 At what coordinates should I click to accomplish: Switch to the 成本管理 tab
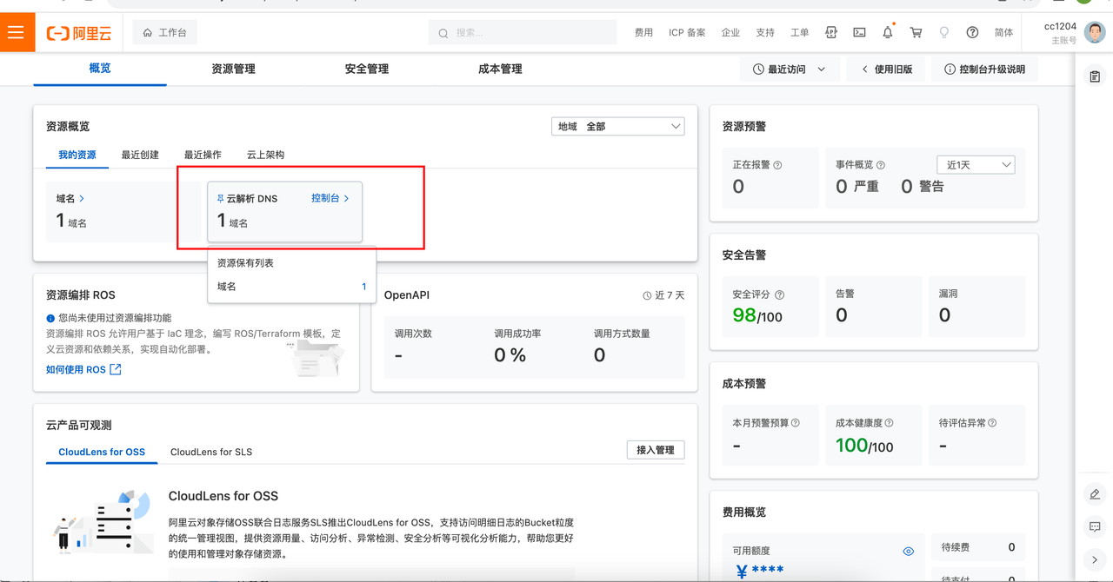click(500, 69)
